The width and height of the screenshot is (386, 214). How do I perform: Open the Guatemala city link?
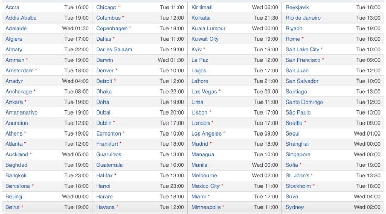(109, 165)
